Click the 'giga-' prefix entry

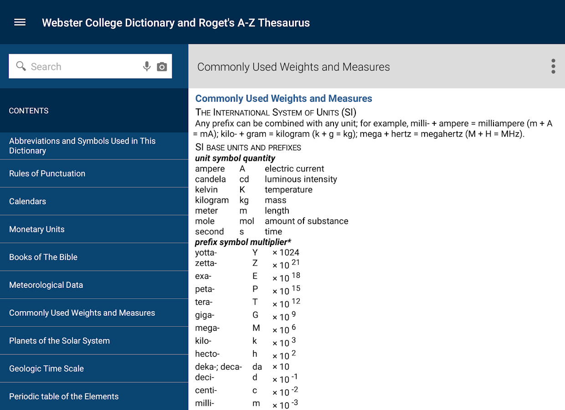[x=205, y=315]
